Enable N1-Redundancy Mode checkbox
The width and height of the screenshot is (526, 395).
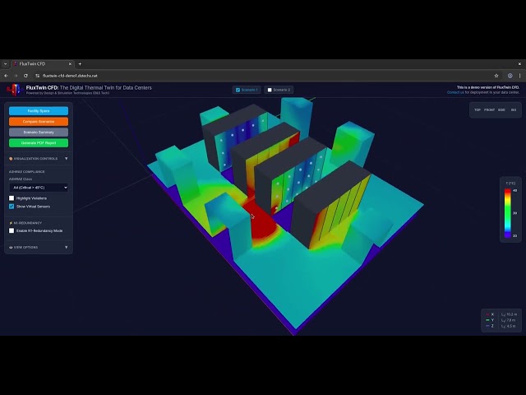click(x=12, y=230)
